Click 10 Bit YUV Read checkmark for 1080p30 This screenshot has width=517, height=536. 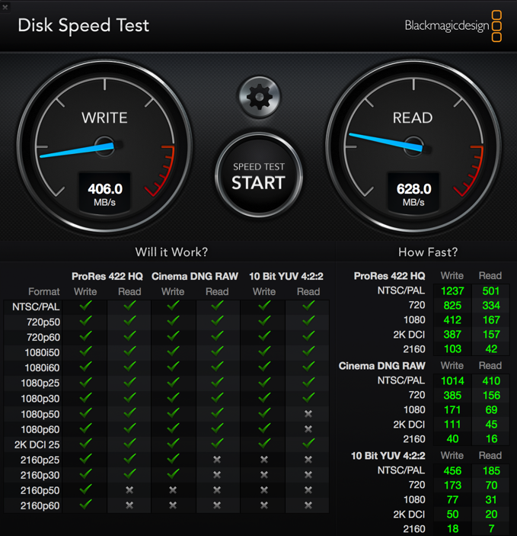[x=308, y=397]
